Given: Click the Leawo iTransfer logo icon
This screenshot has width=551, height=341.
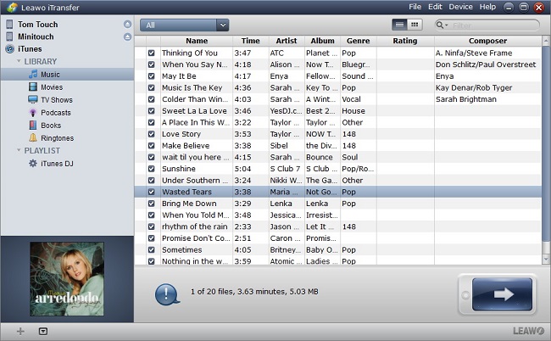Looking at the screenshot, I should click(12, 7).
